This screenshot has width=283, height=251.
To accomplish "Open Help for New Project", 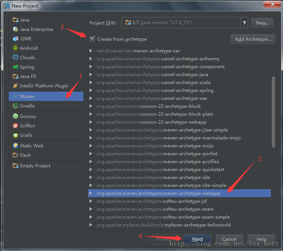I will pyautogui.click(x=261, y=239).
